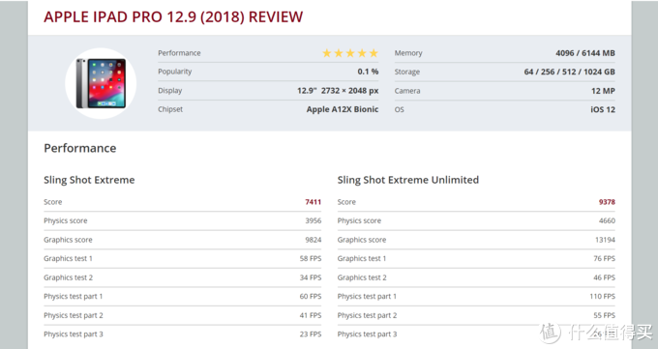Click the Sling Shot Extreme Unlimited heading
This screenshot has width=658, height=349.
(408, 180)
